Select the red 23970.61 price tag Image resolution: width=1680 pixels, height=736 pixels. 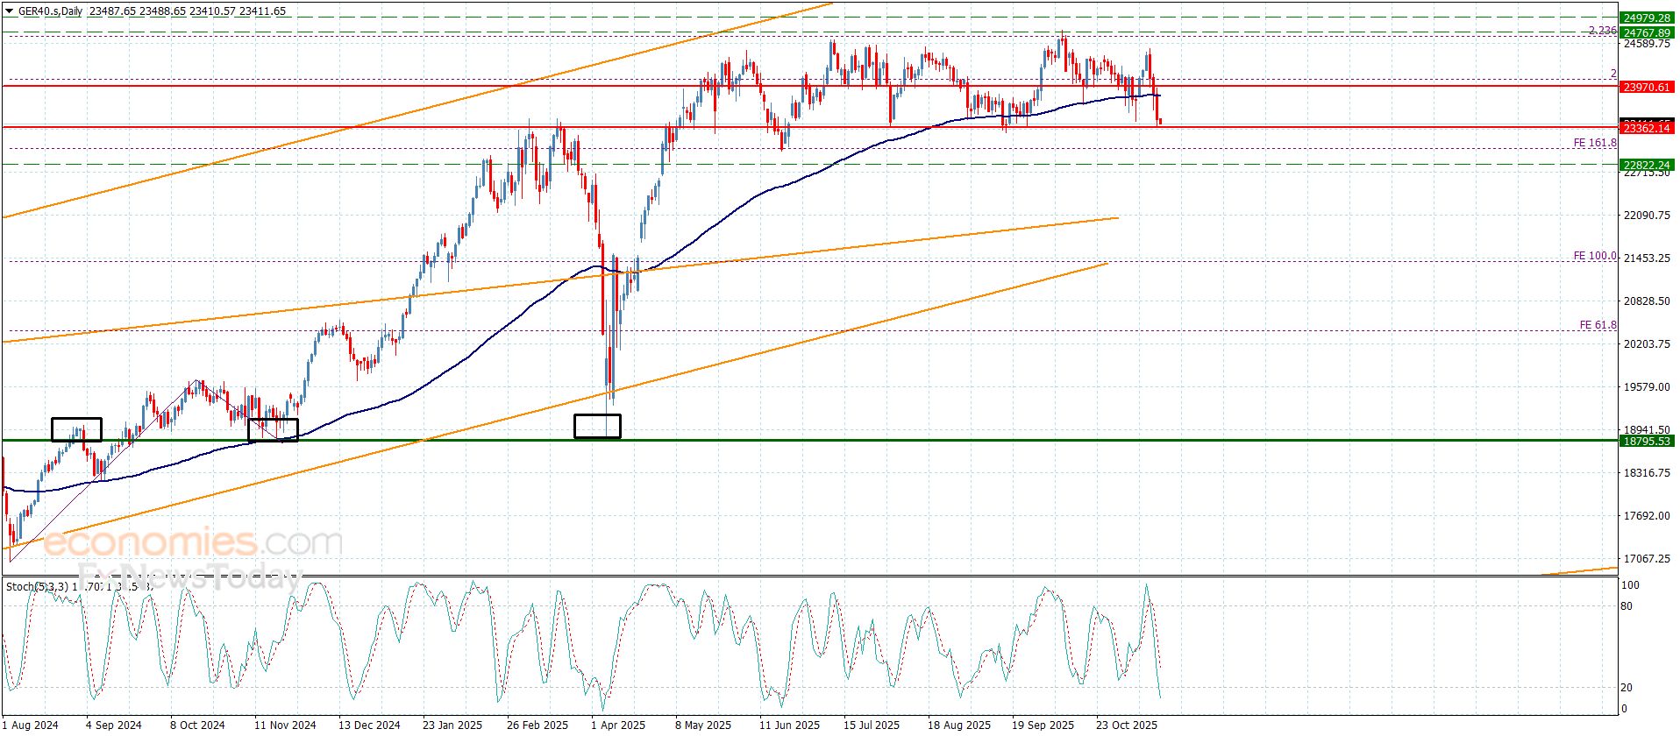(x=1647, y=88)
